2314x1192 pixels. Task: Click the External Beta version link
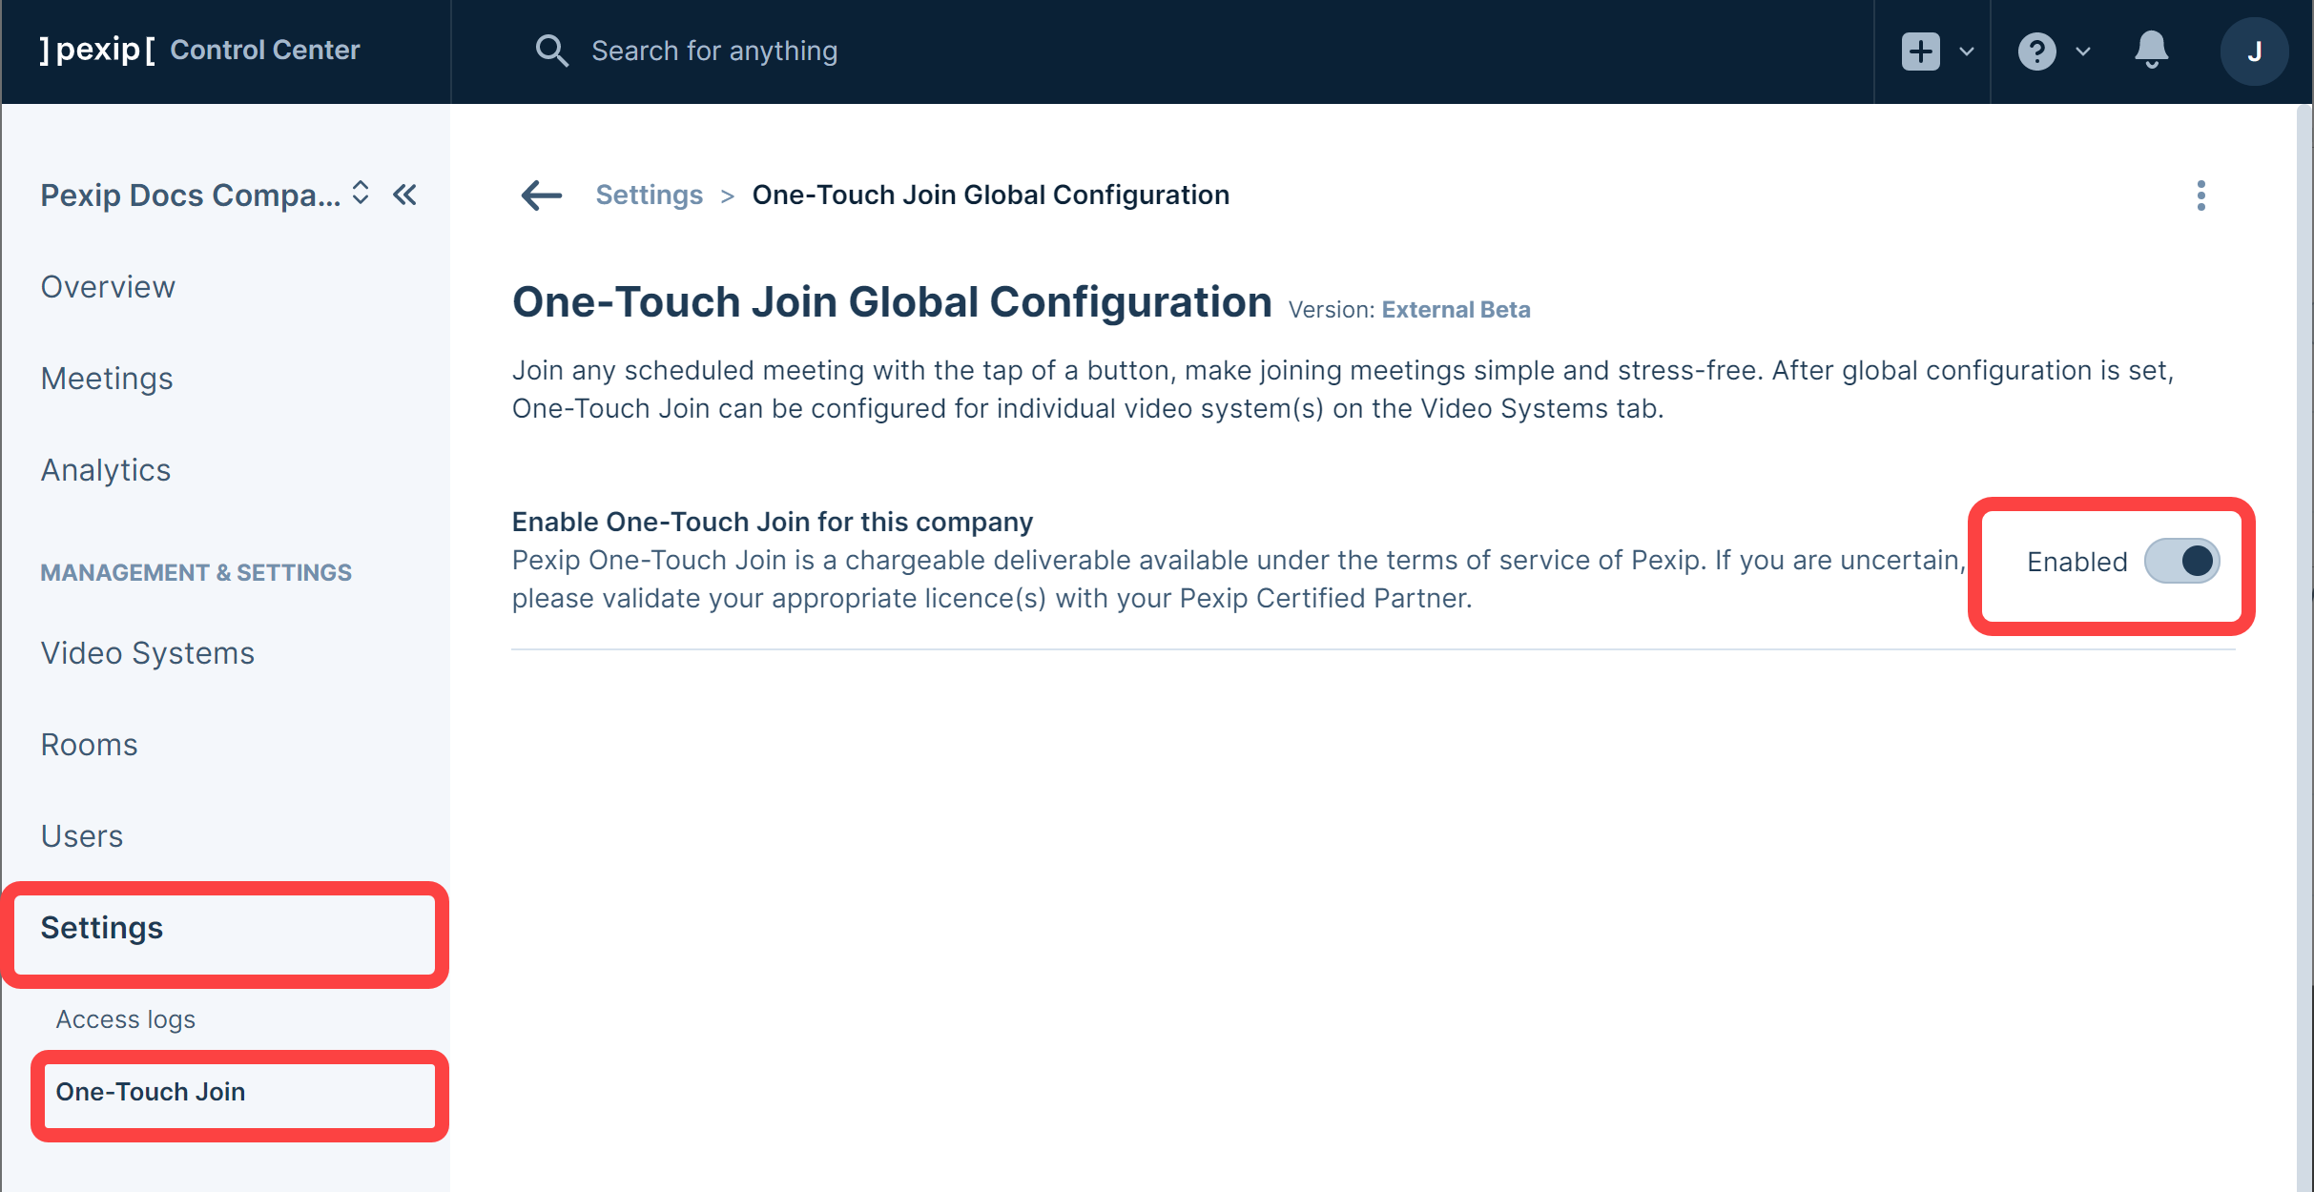pos(1456,310)
